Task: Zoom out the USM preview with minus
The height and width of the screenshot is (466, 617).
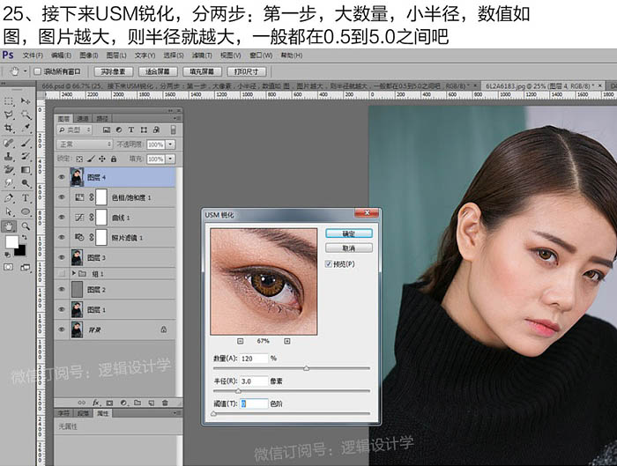Action: 242,340
